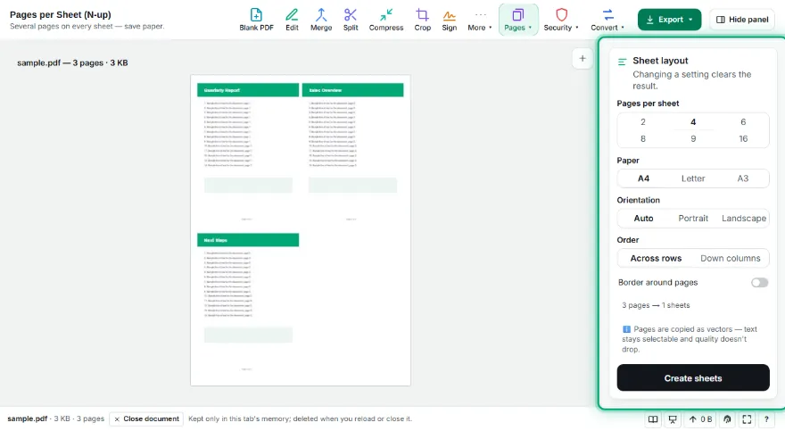Open help question mark icon
Screen dimensions: 785x431
[x=766, y=419]
